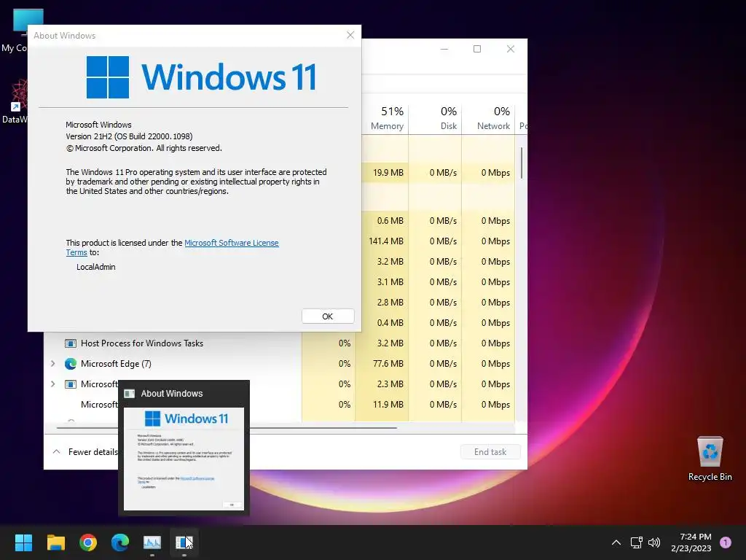Click the About Windows taskbar icon

tap(184, 542)
